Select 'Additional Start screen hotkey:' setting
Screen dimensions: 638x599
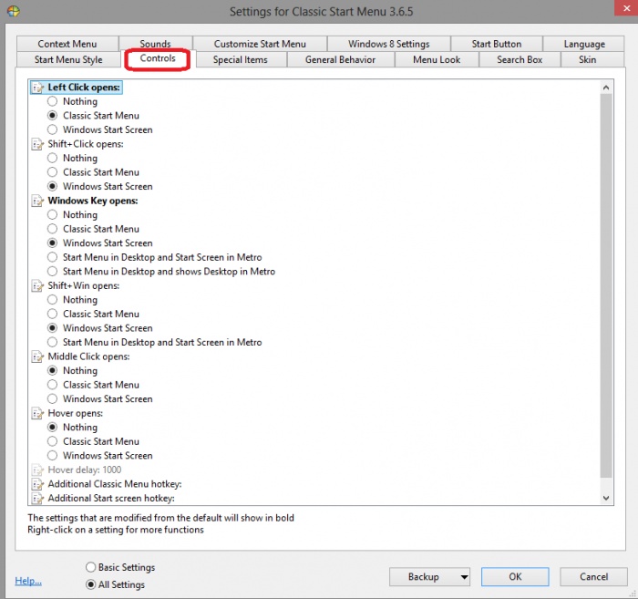111,499
